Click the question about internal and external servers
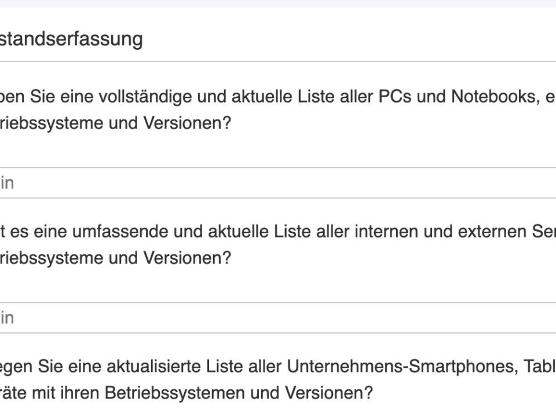The width and height of the screenshot is (556, 417). [278, 244]
